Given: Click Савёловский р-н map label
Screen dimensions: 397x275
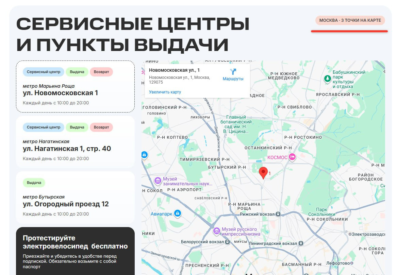Looking at the screenshot, I should 211,198.
